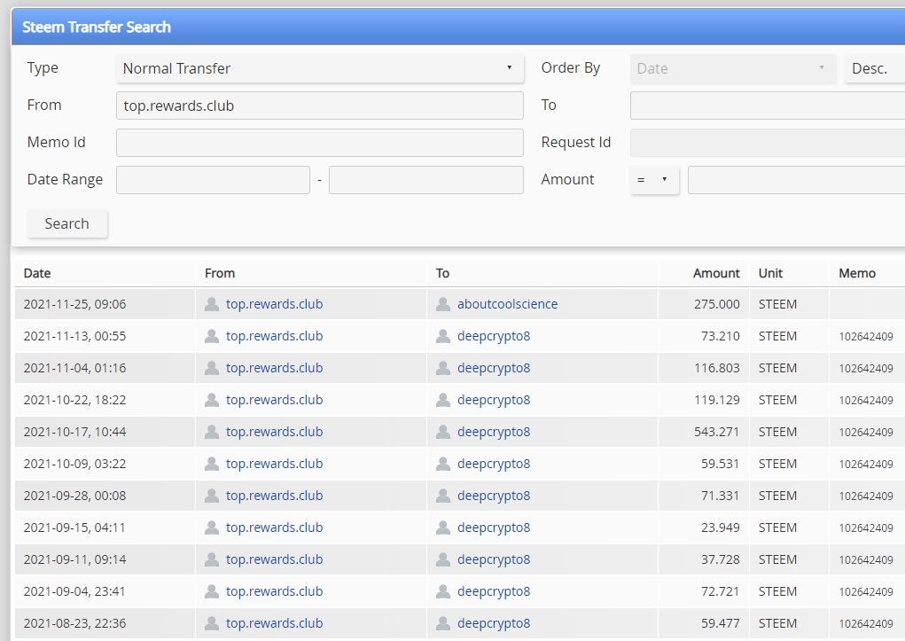Screen dimensions: 905x641
Task: Click To avatar icon in 2021-09-04 row
Action: click(443, 591)
